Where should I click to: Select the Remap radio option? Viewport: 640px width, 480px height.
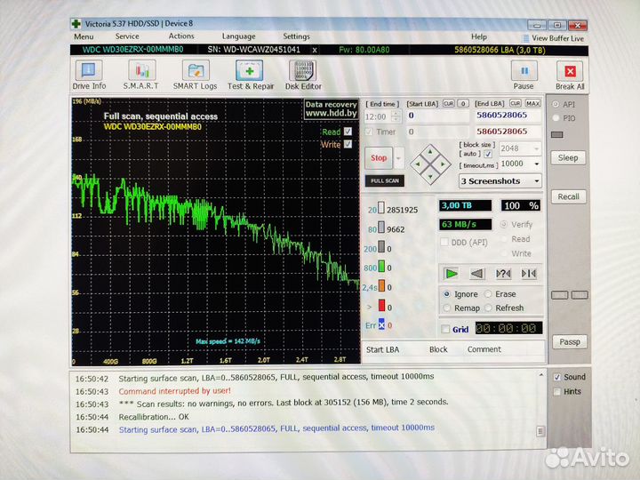tap(446, 308)
